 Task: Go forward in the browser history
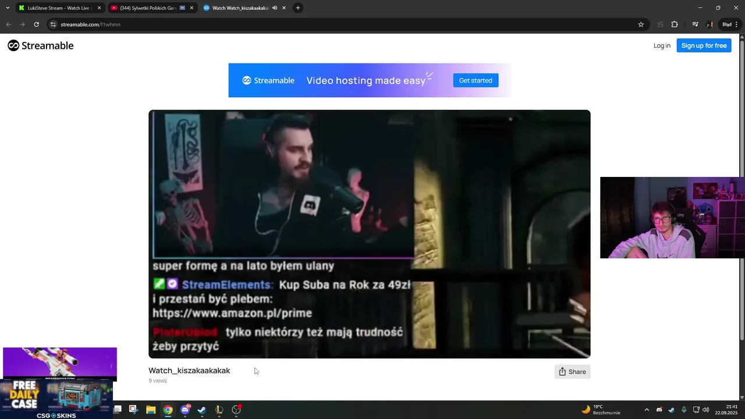[x=22, y=24]
